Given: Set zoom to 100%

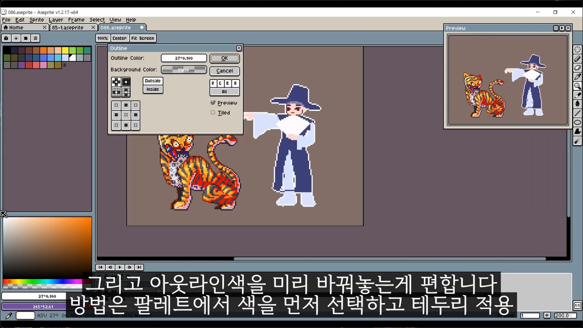Looking at the screenshot, I should click(x=103, y=38).
